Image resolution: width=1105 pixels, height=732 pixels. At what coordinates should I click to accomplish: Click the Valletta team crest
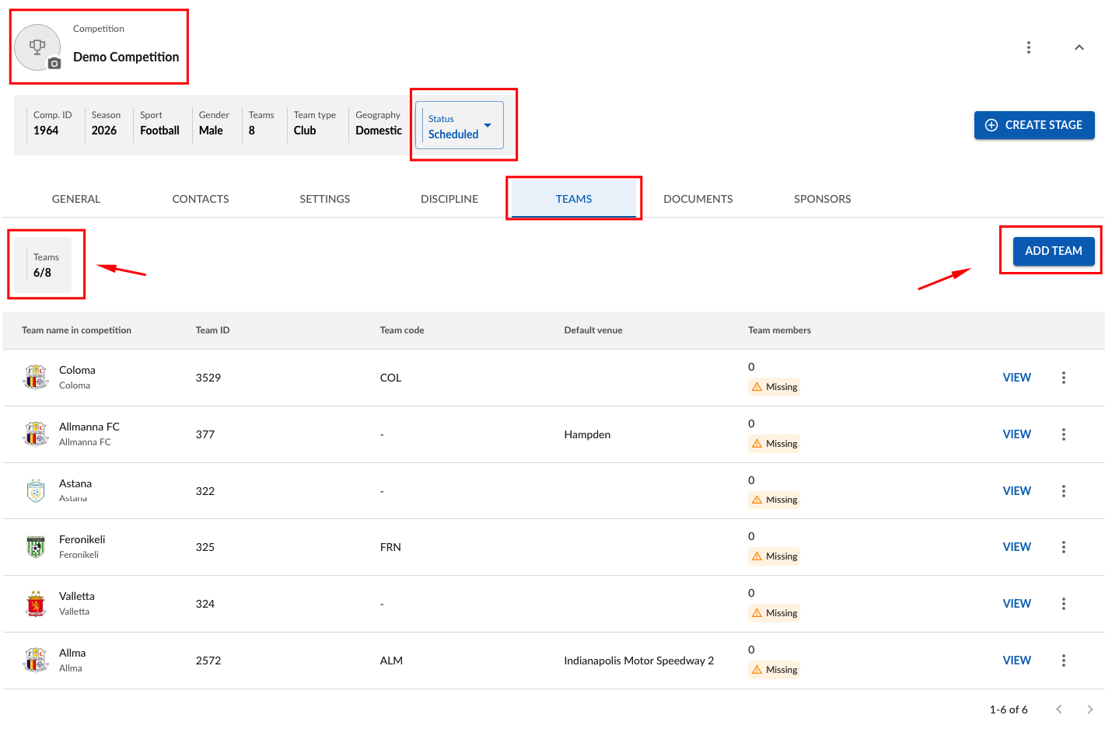click(36, 604)
